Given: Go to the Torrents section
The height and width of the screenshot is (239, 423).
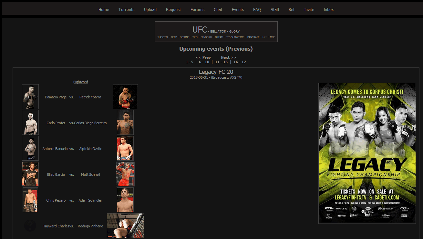Looking at the screenshot, I should tap(126, 10).
